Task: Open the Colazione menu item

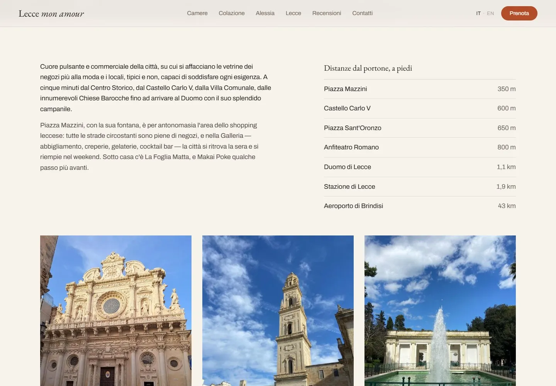Action: tap(232, 13)
